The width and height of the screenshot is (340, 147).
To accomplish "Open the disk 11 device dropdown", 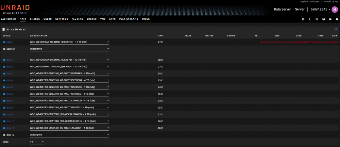I will [x=69, y=128].
